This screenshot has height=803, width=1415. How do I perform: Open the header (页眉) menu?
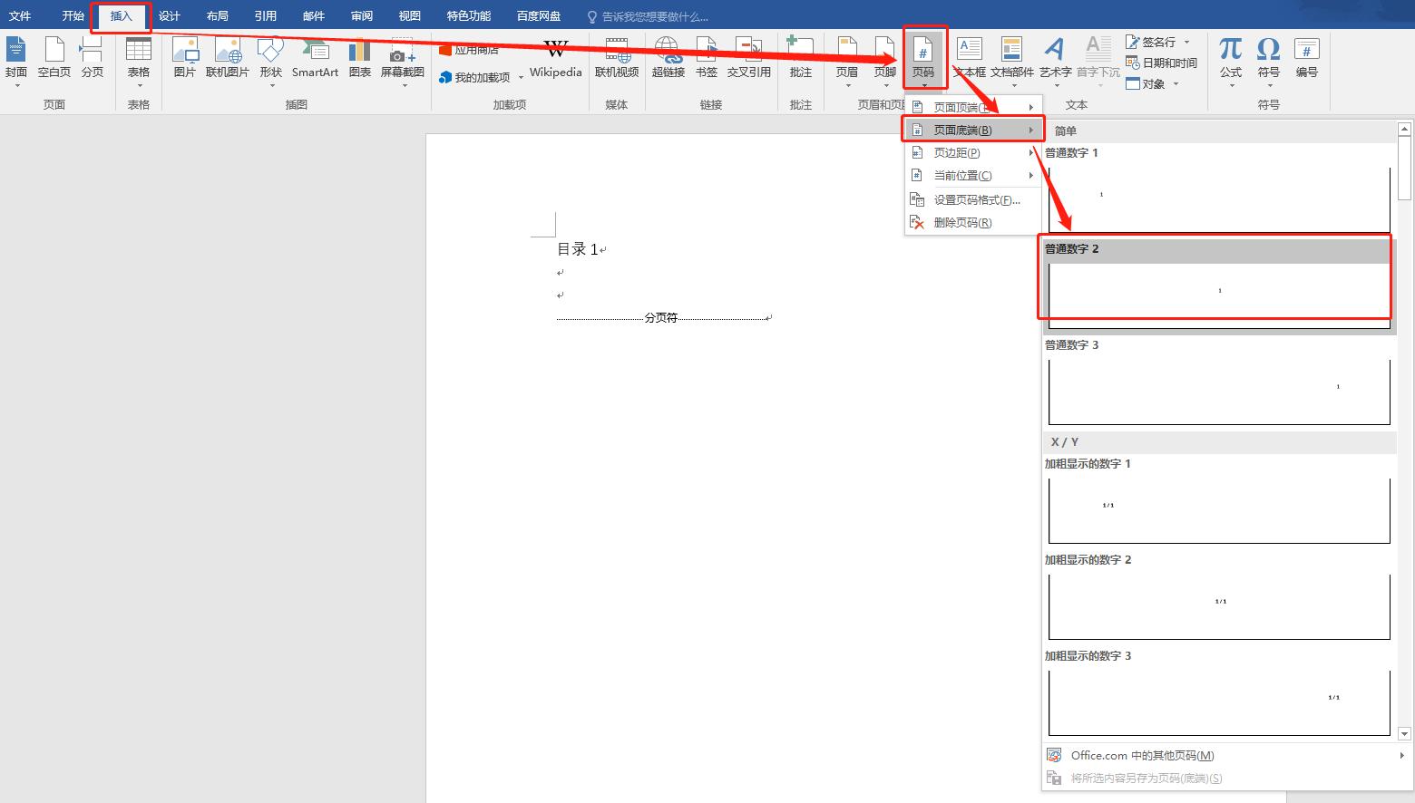(847, 60)
